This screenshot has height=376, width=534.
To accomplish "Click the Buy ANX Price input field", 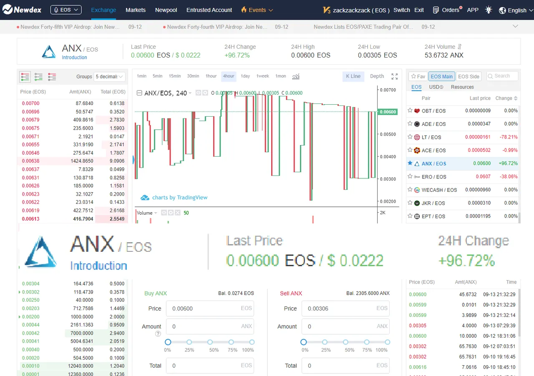I will tap(210, 308).
